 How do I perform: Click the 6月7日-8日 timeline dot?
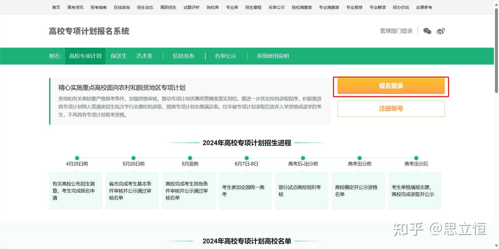[x=247, y=158]
